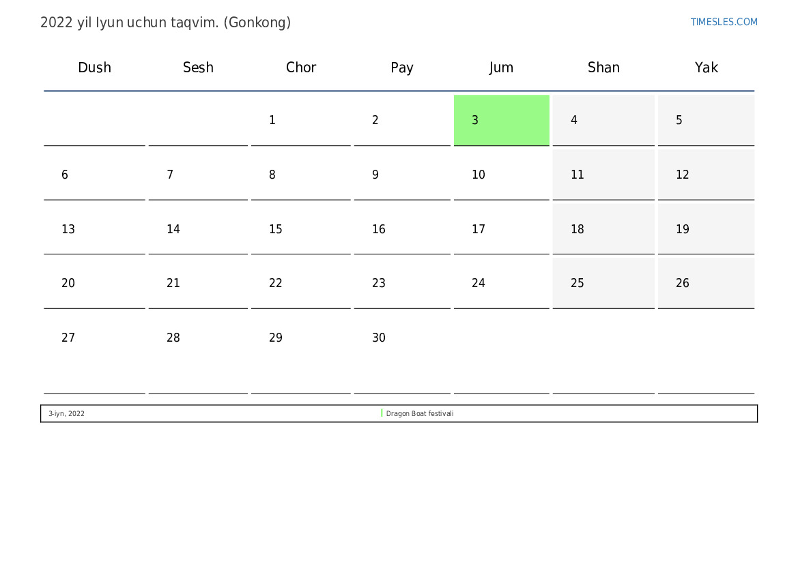Click the Dragon Boat festivali holiday label
798x564 pixels.
pyautogui.click(x=420, y=413)
